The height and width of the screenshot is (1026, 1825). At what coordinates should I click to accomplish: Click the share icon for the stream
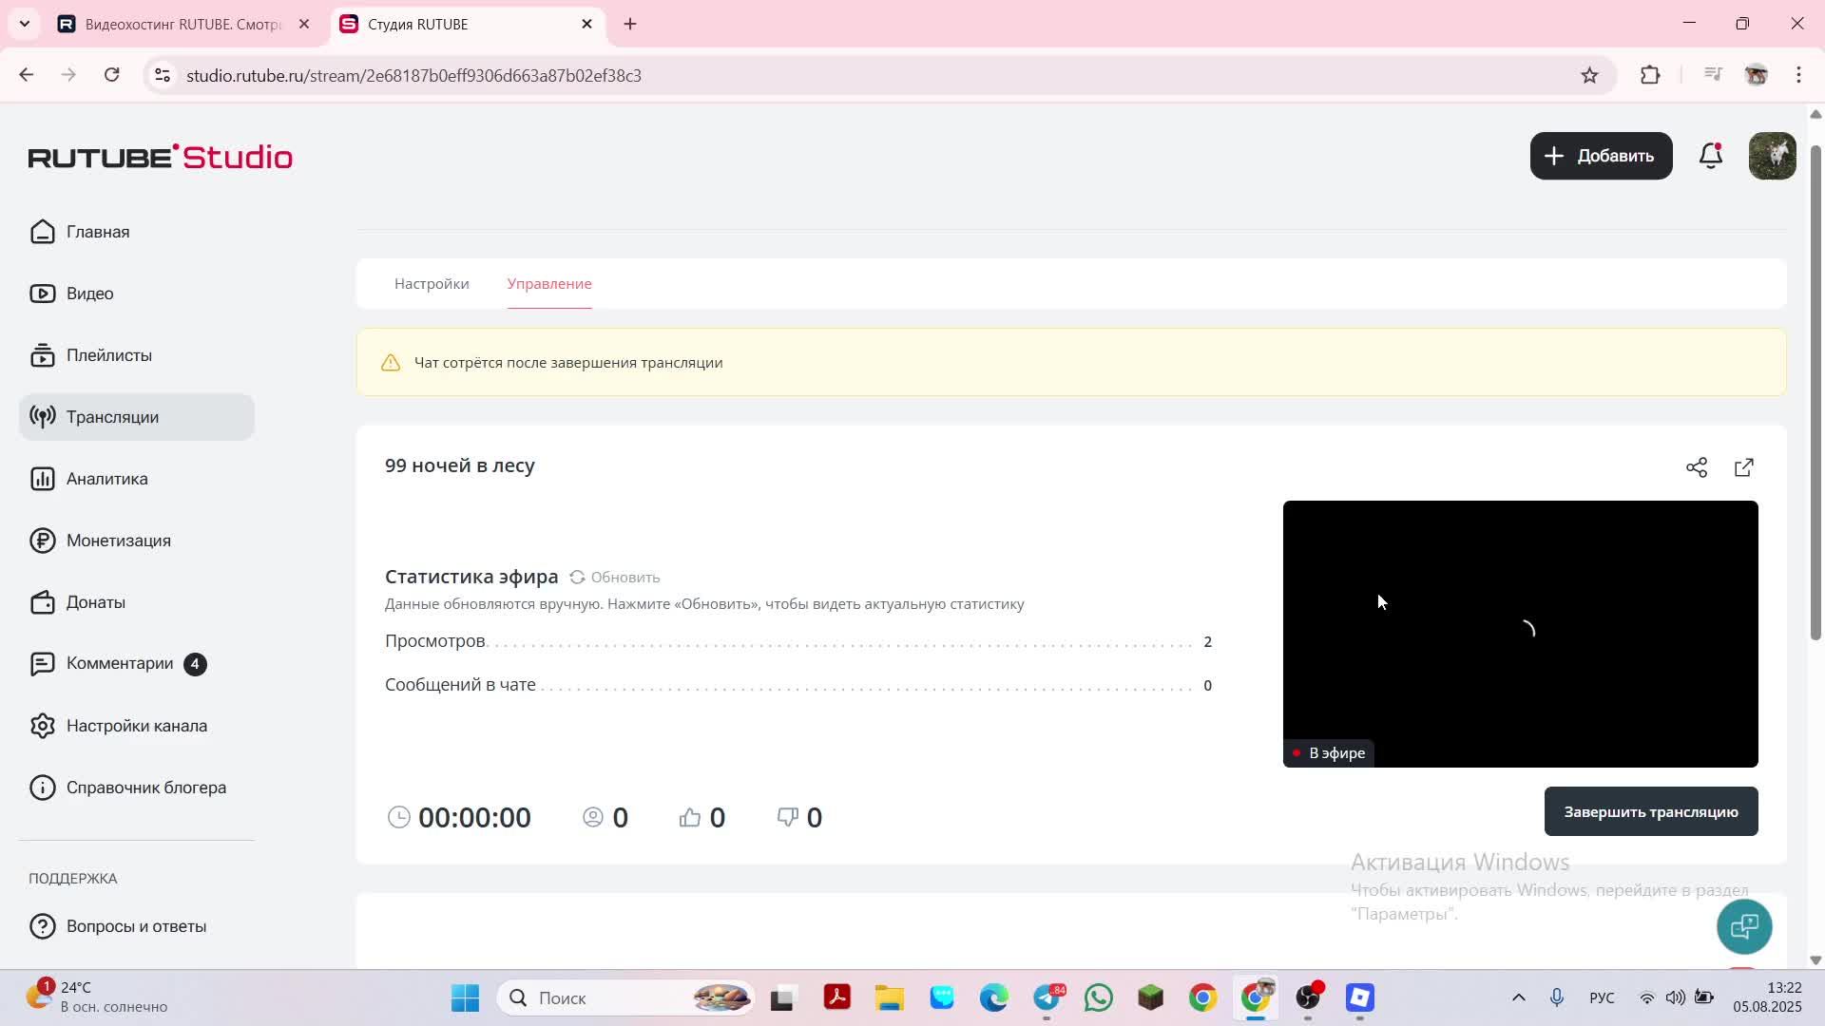coord(1697,467)
